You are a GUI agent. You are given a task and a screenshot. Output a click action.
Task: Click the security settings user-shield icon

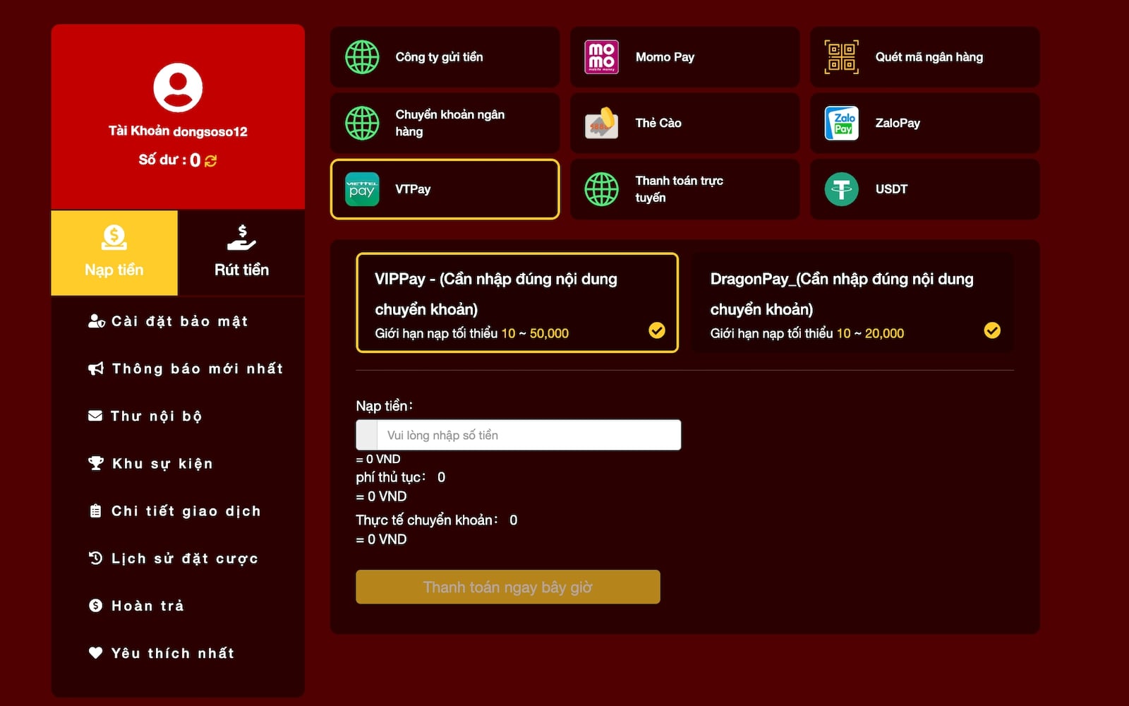97,321
